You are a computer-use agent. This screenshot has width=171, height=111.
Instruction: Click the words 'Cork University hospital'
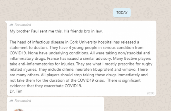[x=91, y=42]
